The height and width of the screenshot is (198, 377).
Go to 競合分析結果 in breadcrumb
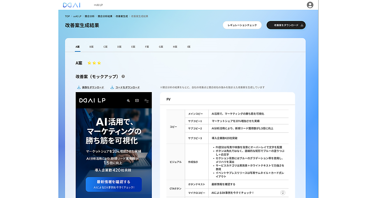coord(105,16)
